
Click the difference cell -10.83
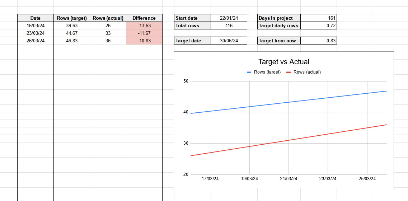[x=144, y=41]
